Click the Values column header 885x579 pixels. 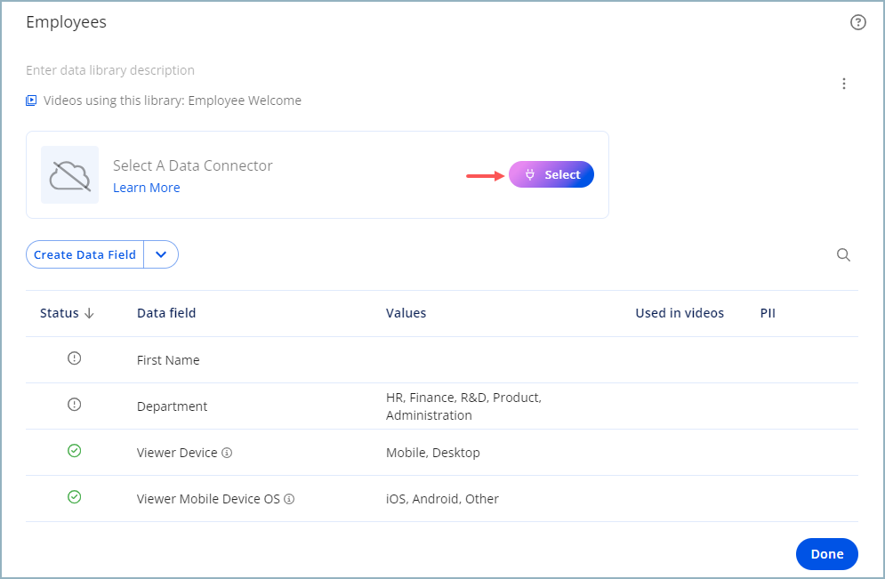pyautogui.click(x=406, y=313)
